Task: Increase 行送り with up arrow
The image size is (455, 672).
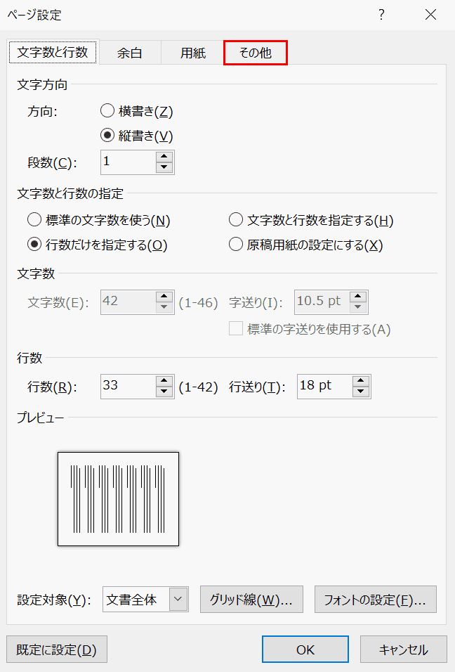Action: 361,380
